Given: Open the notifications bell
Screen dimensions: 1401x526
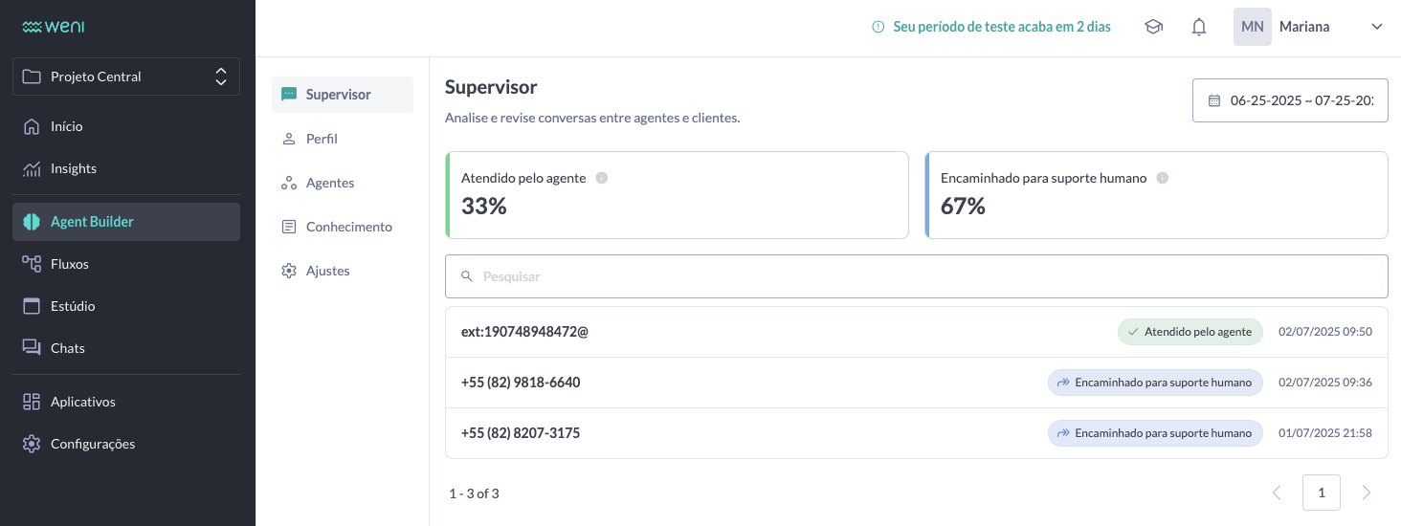Looking at the screenshot, I should pyautogui.click(x=1199, y=27).
